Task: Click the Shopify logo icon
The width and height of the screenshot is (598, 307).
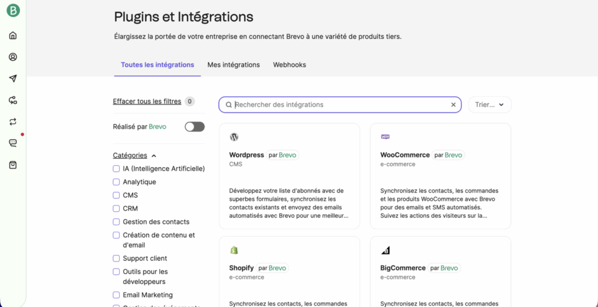Action: (x=234, y=250)
